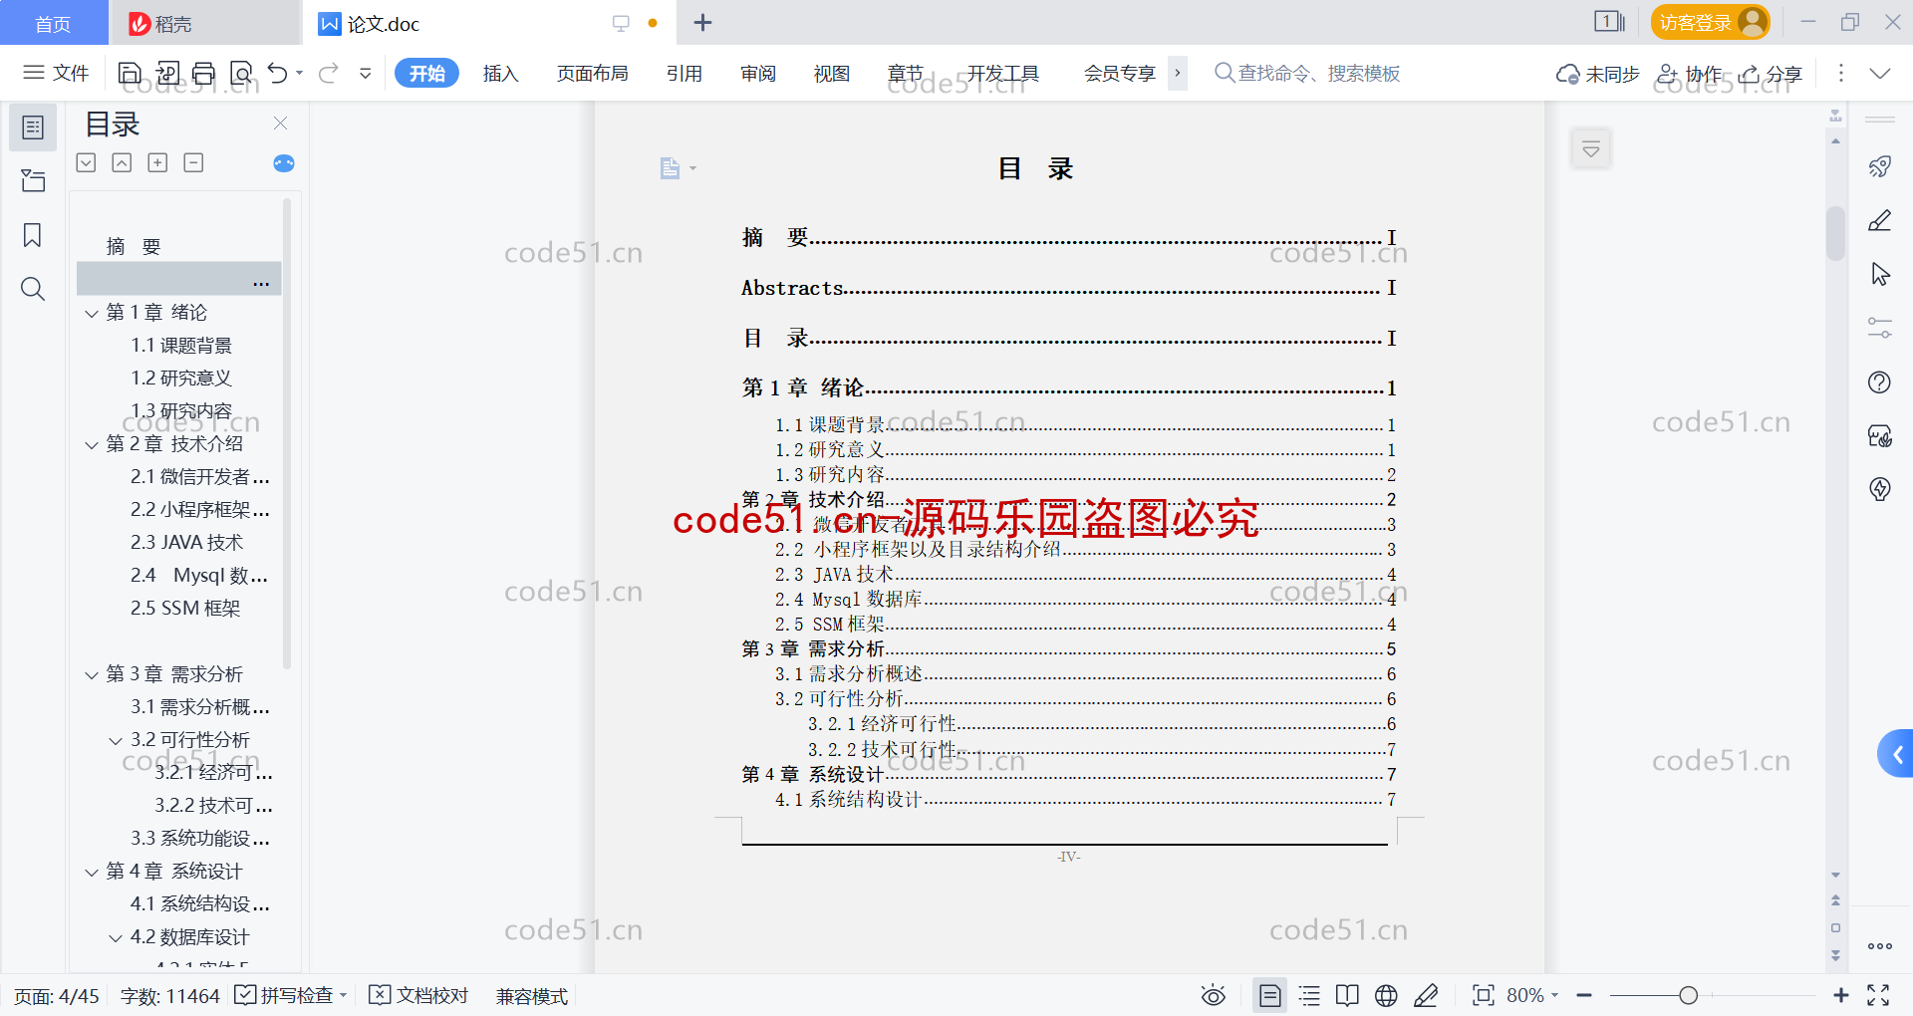Click the Save document icon
Image resolution: width=1913 pixels, height=1016 pixels.
point(130,73)
